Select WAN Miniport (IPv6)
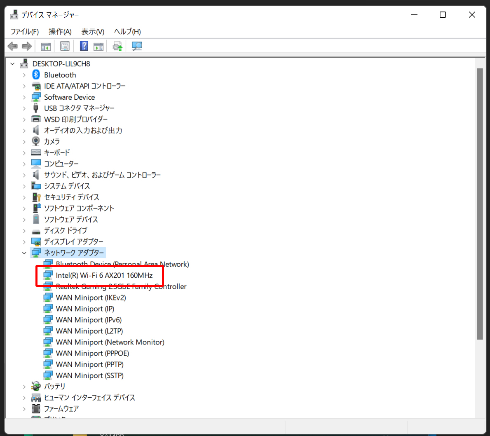Viewport: 490px width, 436px height. pos(89,320)
